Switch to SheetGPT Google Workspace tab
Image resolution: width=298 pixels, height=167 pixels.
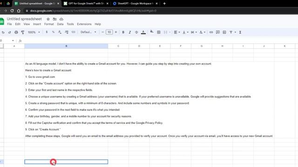135,4
